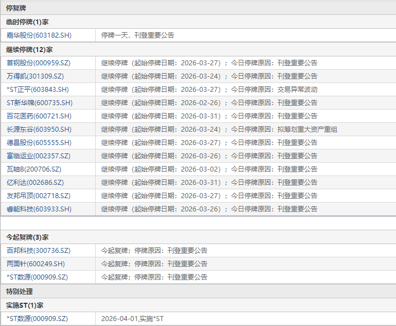
Task: Open 亿利达(002686.SZ) stock details
Action: pyautogui.click(x=35, y=182)
